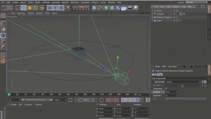Toggle Autokeying button
Image resolution: width=211 pixels, height=119 pixels.
click(x=112, y=100)
